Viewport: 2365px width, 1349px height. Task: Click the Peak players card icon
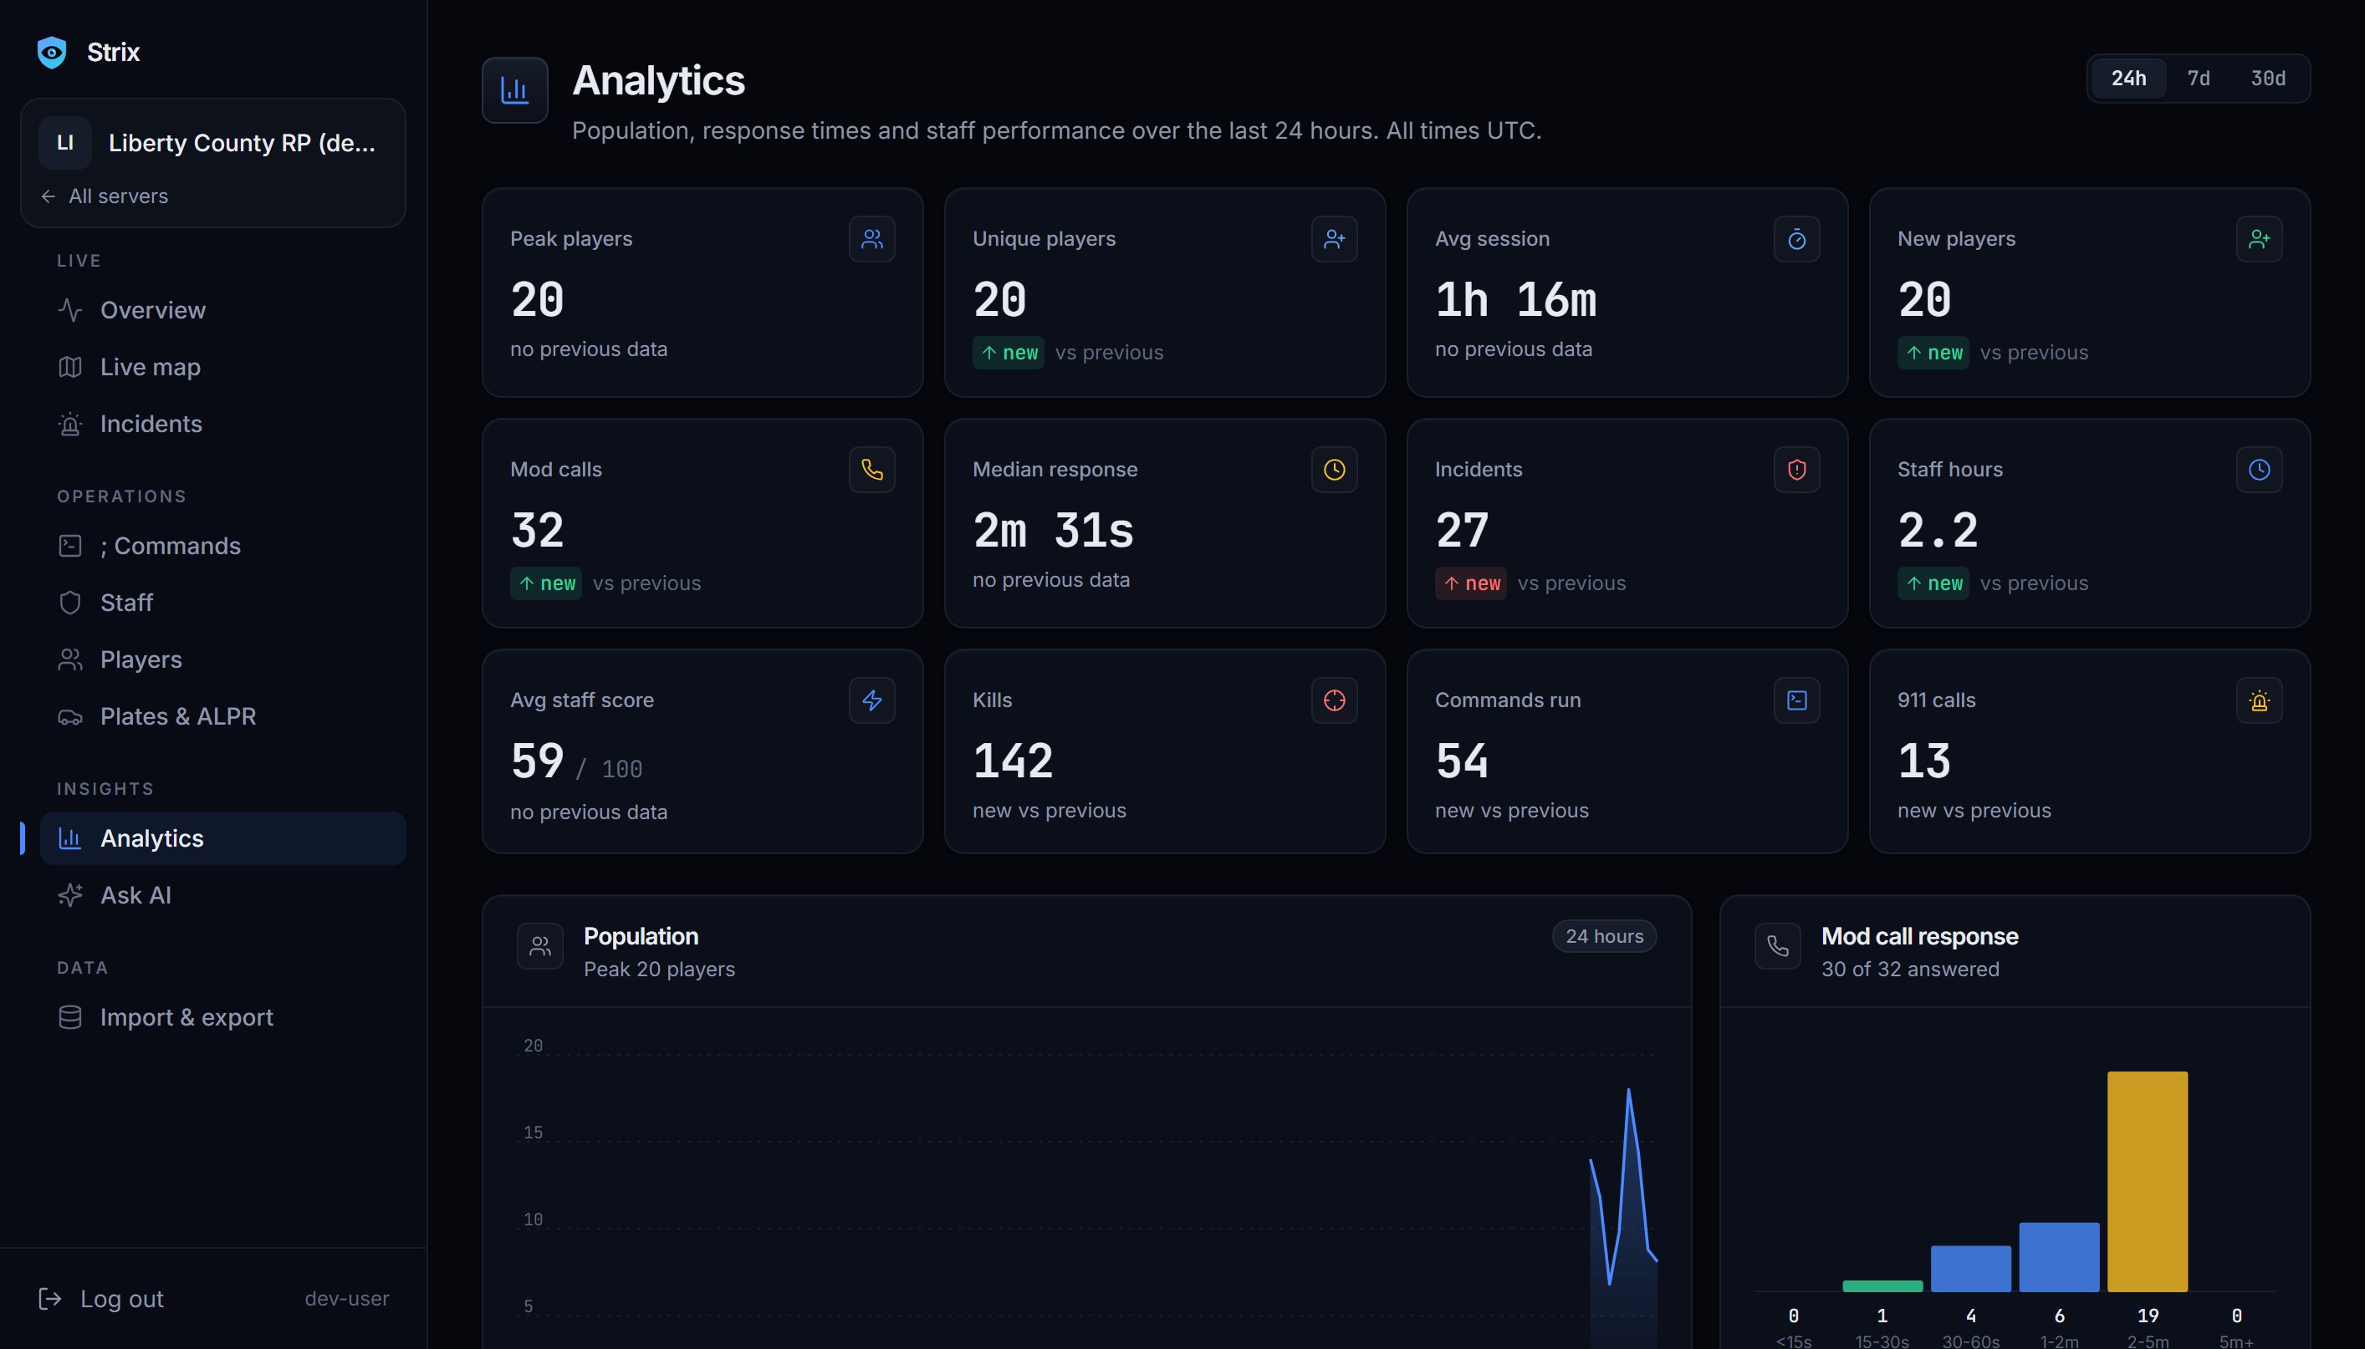[x=872, y=239]
